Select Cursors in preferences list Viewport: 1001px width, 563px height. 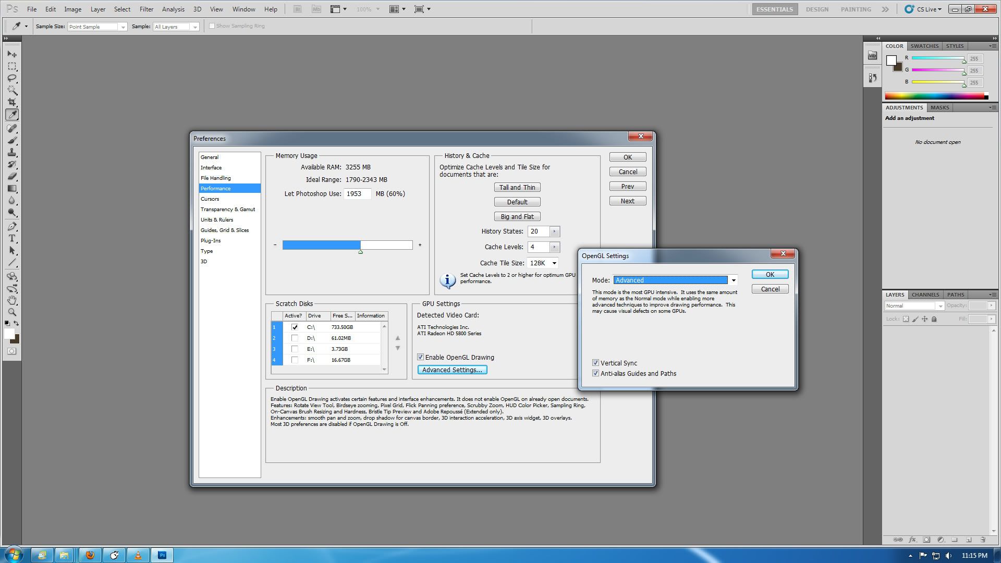click(x=210, y=199)
